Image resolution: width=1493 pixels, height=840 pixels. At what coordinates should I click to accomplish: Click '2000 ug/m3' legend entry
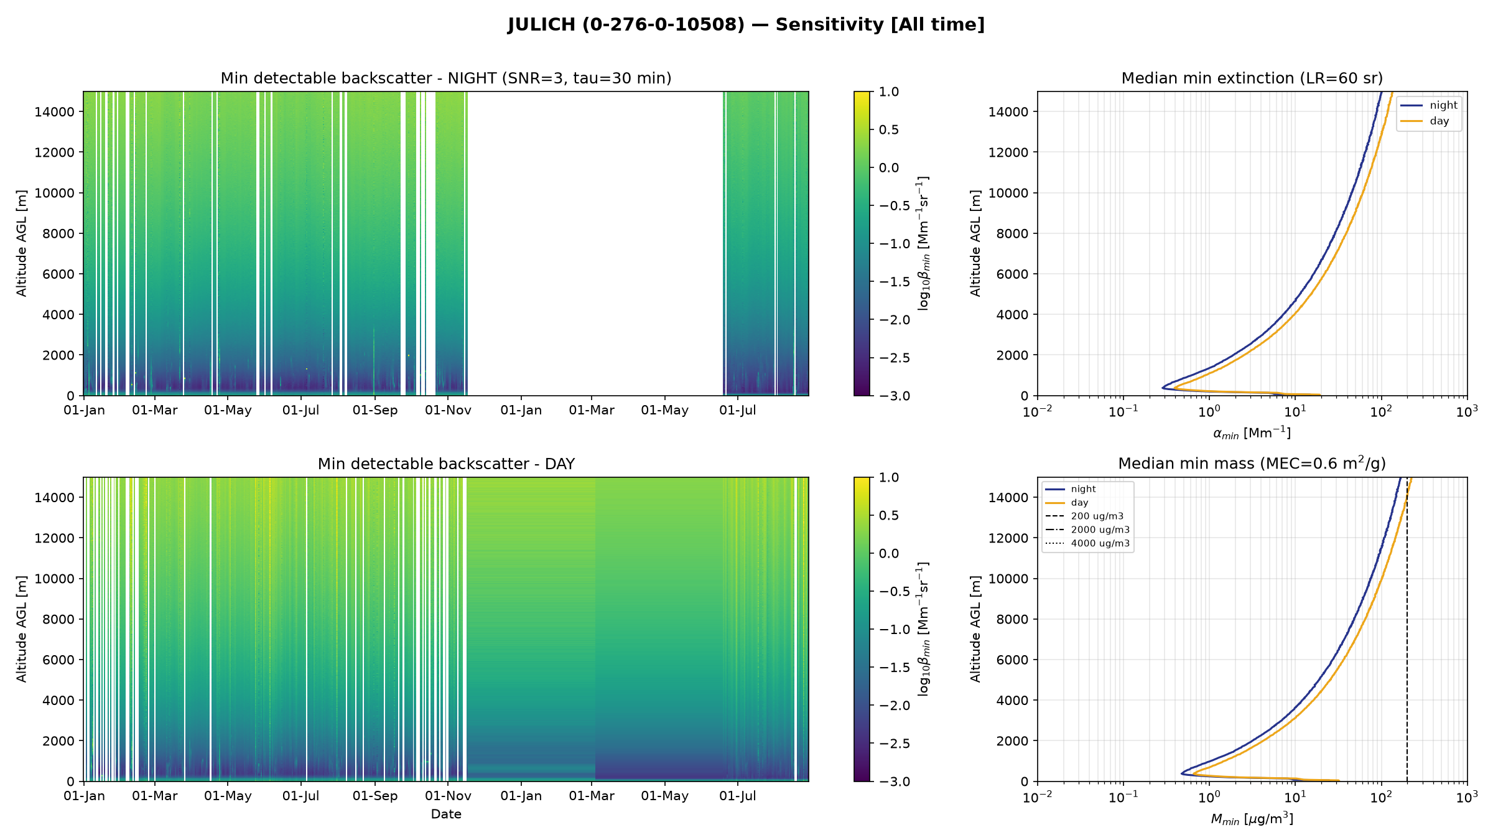click(x=1100, y=530)
